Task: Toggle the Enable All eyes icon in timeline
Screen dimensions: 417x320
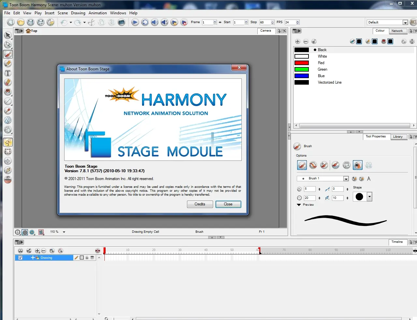Action: [x=21, y=251]
